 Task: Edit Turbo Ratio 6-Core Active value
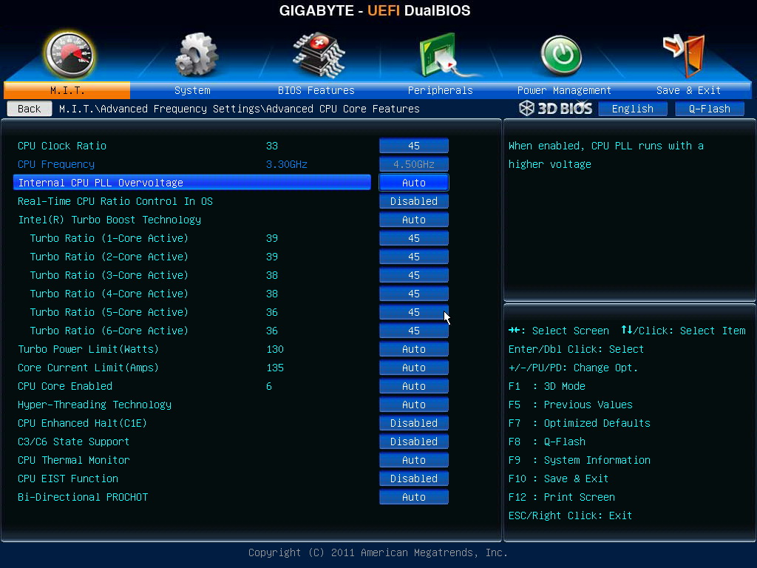pos(414,331)
